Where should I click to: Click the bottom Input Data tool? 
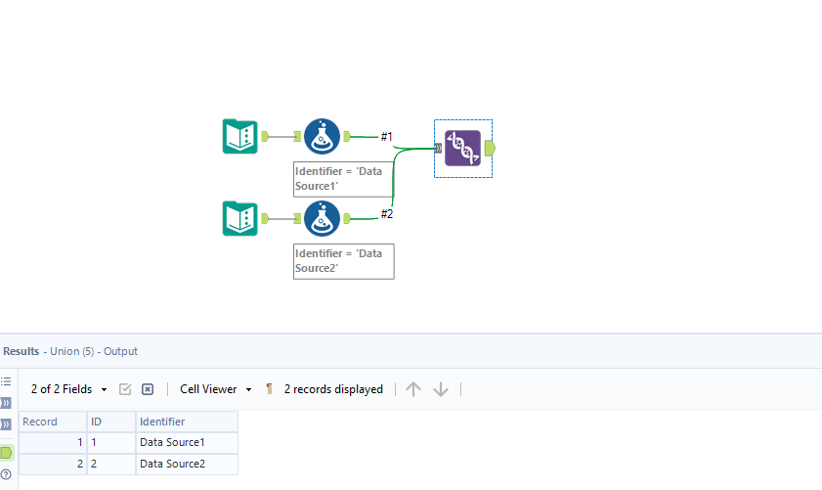(x=239, y=218)
